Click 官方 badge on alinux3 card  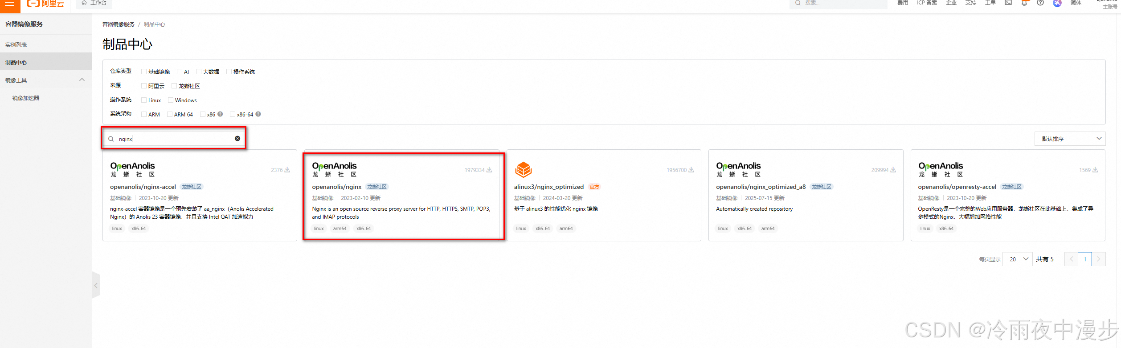594,187
